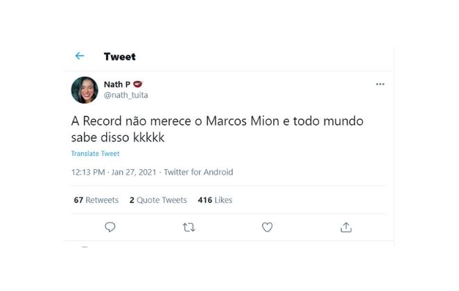Open the 12:13 PM timestamp link
Image resolution: width=459 pixels, height=291 pixels.
[x=88, y=172]
